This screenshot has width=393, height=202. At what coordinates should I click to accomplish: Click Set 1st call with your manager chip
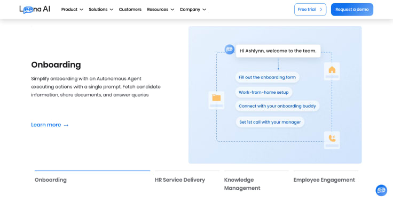click(270, 122)
